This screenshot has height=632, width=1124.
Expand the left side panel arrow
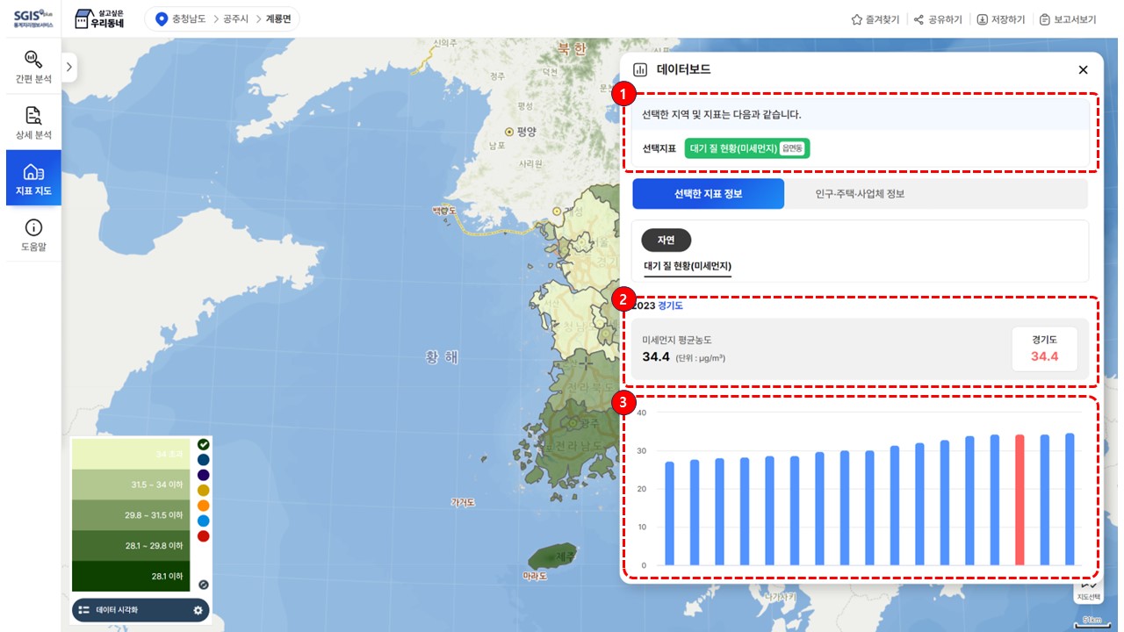click(x=69, y=67)
